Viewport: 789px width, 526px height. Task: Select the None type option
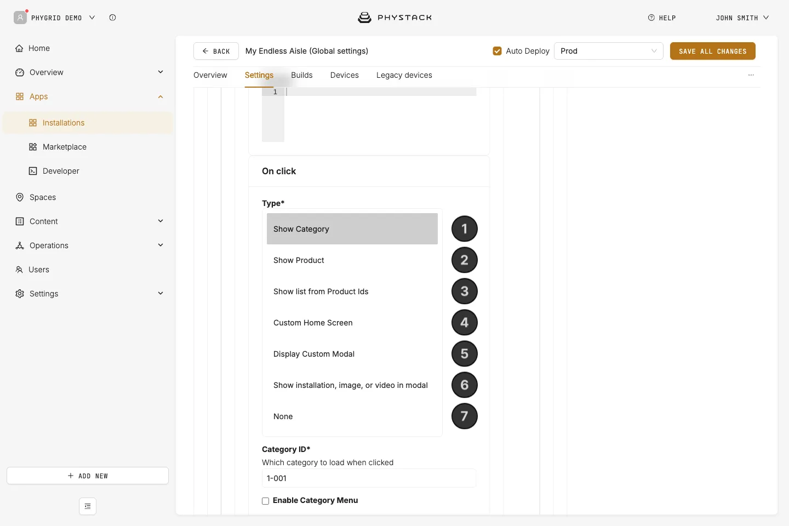(x=352, y=416)
